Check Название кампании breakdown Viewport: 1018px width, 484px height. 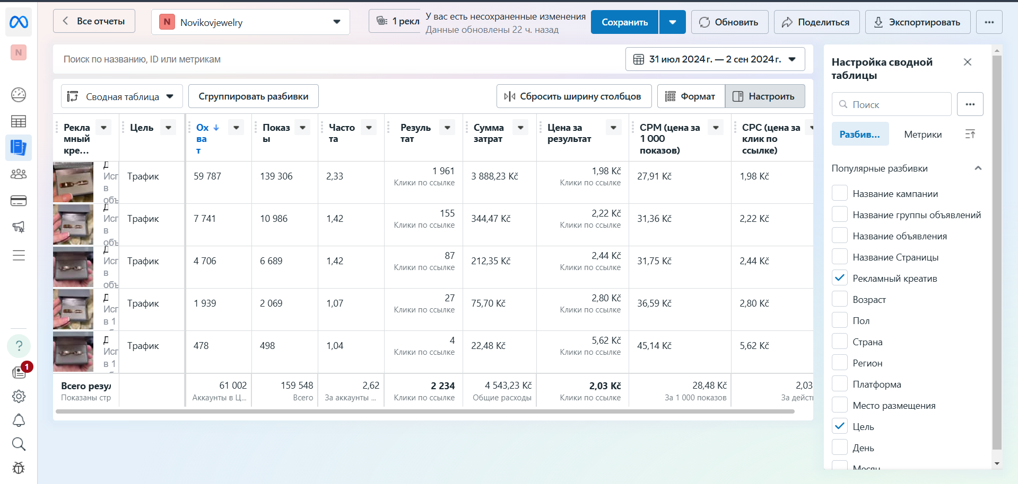(x=840, y=193)
